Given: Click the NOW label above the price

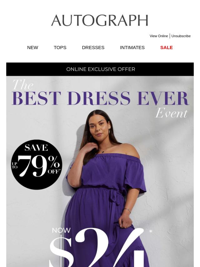Looking at the screenshot, I should point(61,230).
